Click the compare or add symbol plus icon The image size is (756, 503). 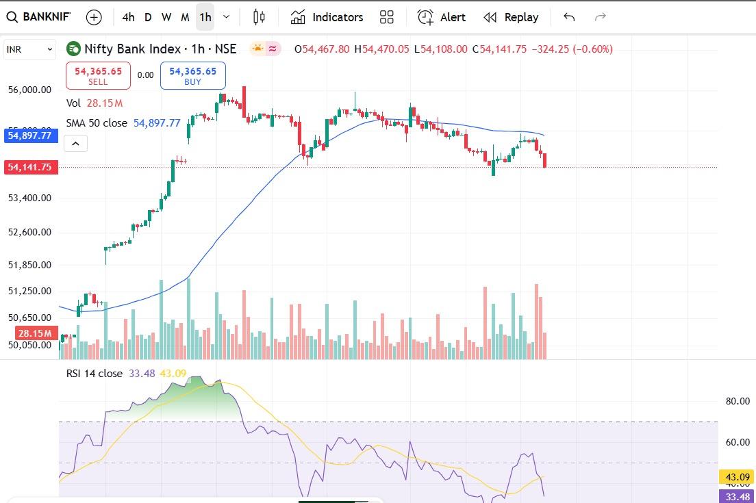94,17
